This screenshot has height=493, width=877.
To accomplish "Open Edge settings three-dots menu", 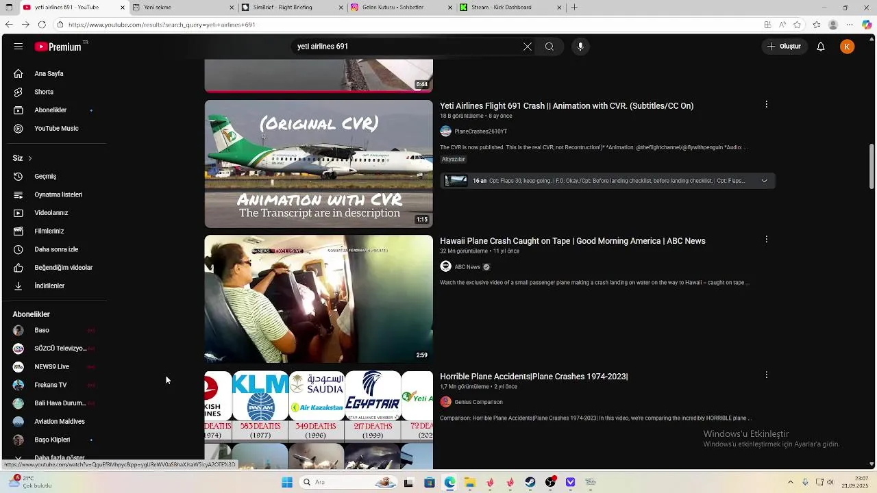I will 850,25.
